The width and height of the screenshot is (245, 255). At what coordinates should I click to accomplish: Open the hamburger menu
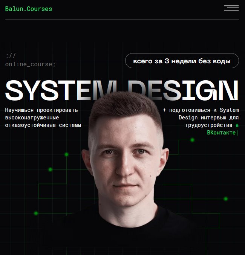coord(231,8)
